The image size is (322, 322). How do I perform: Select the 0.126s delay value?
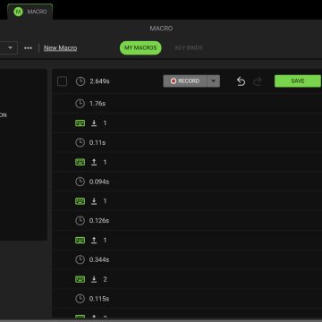point(99,221)
